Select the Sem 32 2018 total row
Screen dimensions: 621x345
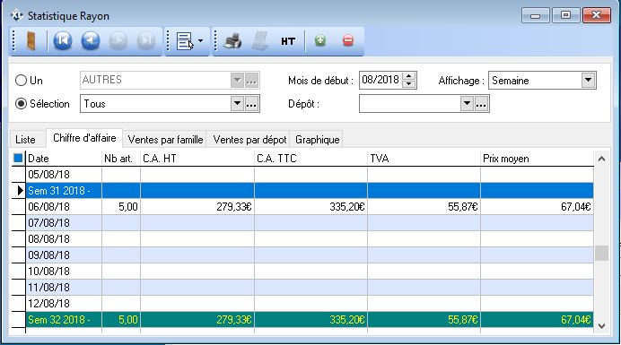[310, 320]
